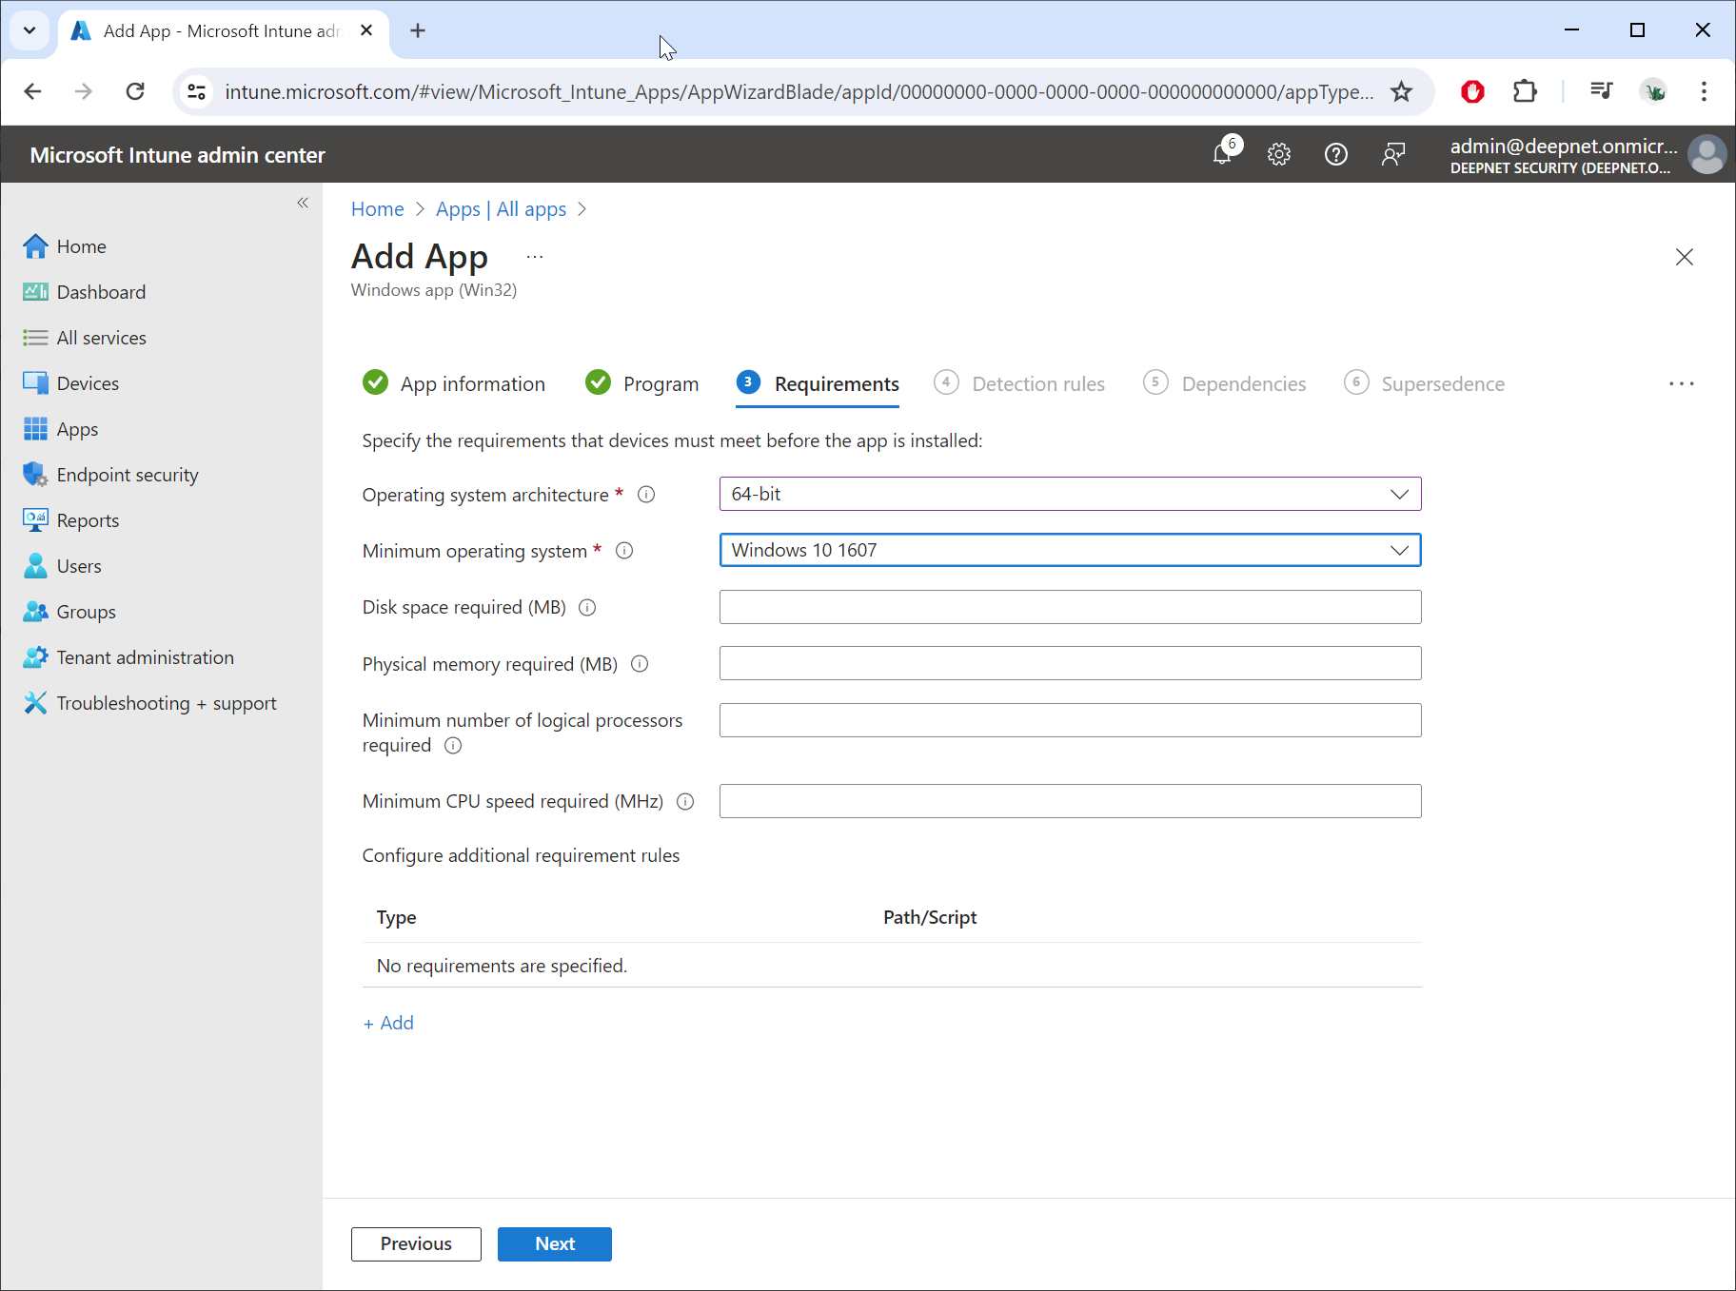
Task: Click the Disk space required input field
Action: pos(1070,607)
